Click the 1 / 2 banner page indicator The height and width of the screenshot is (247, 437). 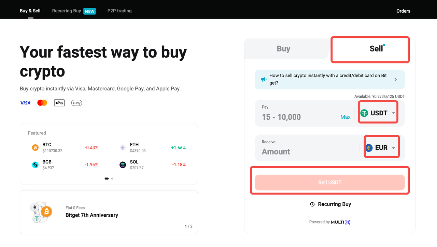pyautogui.click(x=189, y=226)
